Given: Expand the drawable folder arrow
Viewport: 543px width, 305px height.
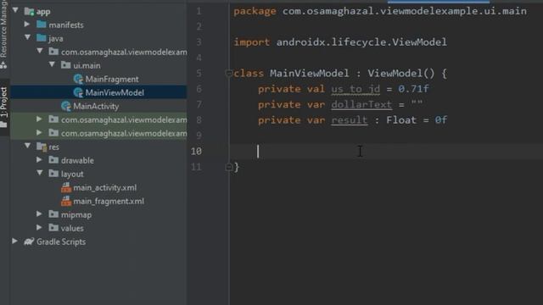Looking at the screenshot, I should [40, 160].
